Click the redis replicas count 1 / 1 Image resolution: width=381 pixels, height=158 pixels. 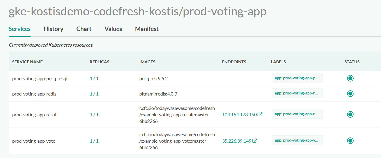(x=94, y=94)
